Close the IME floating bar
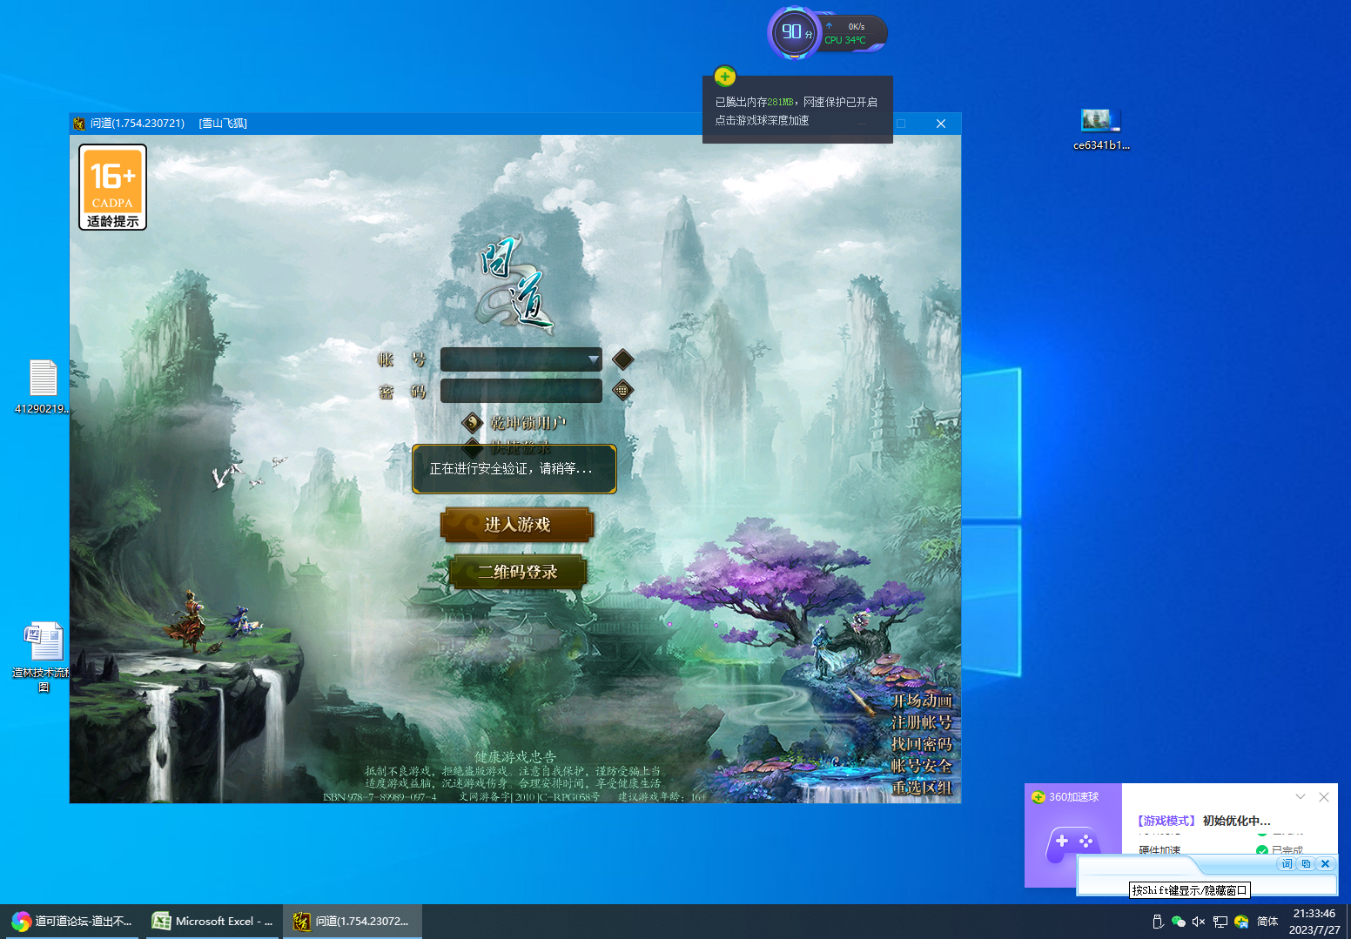Viewport: 1351px width, 939px height. click(x=1325, y=864)
